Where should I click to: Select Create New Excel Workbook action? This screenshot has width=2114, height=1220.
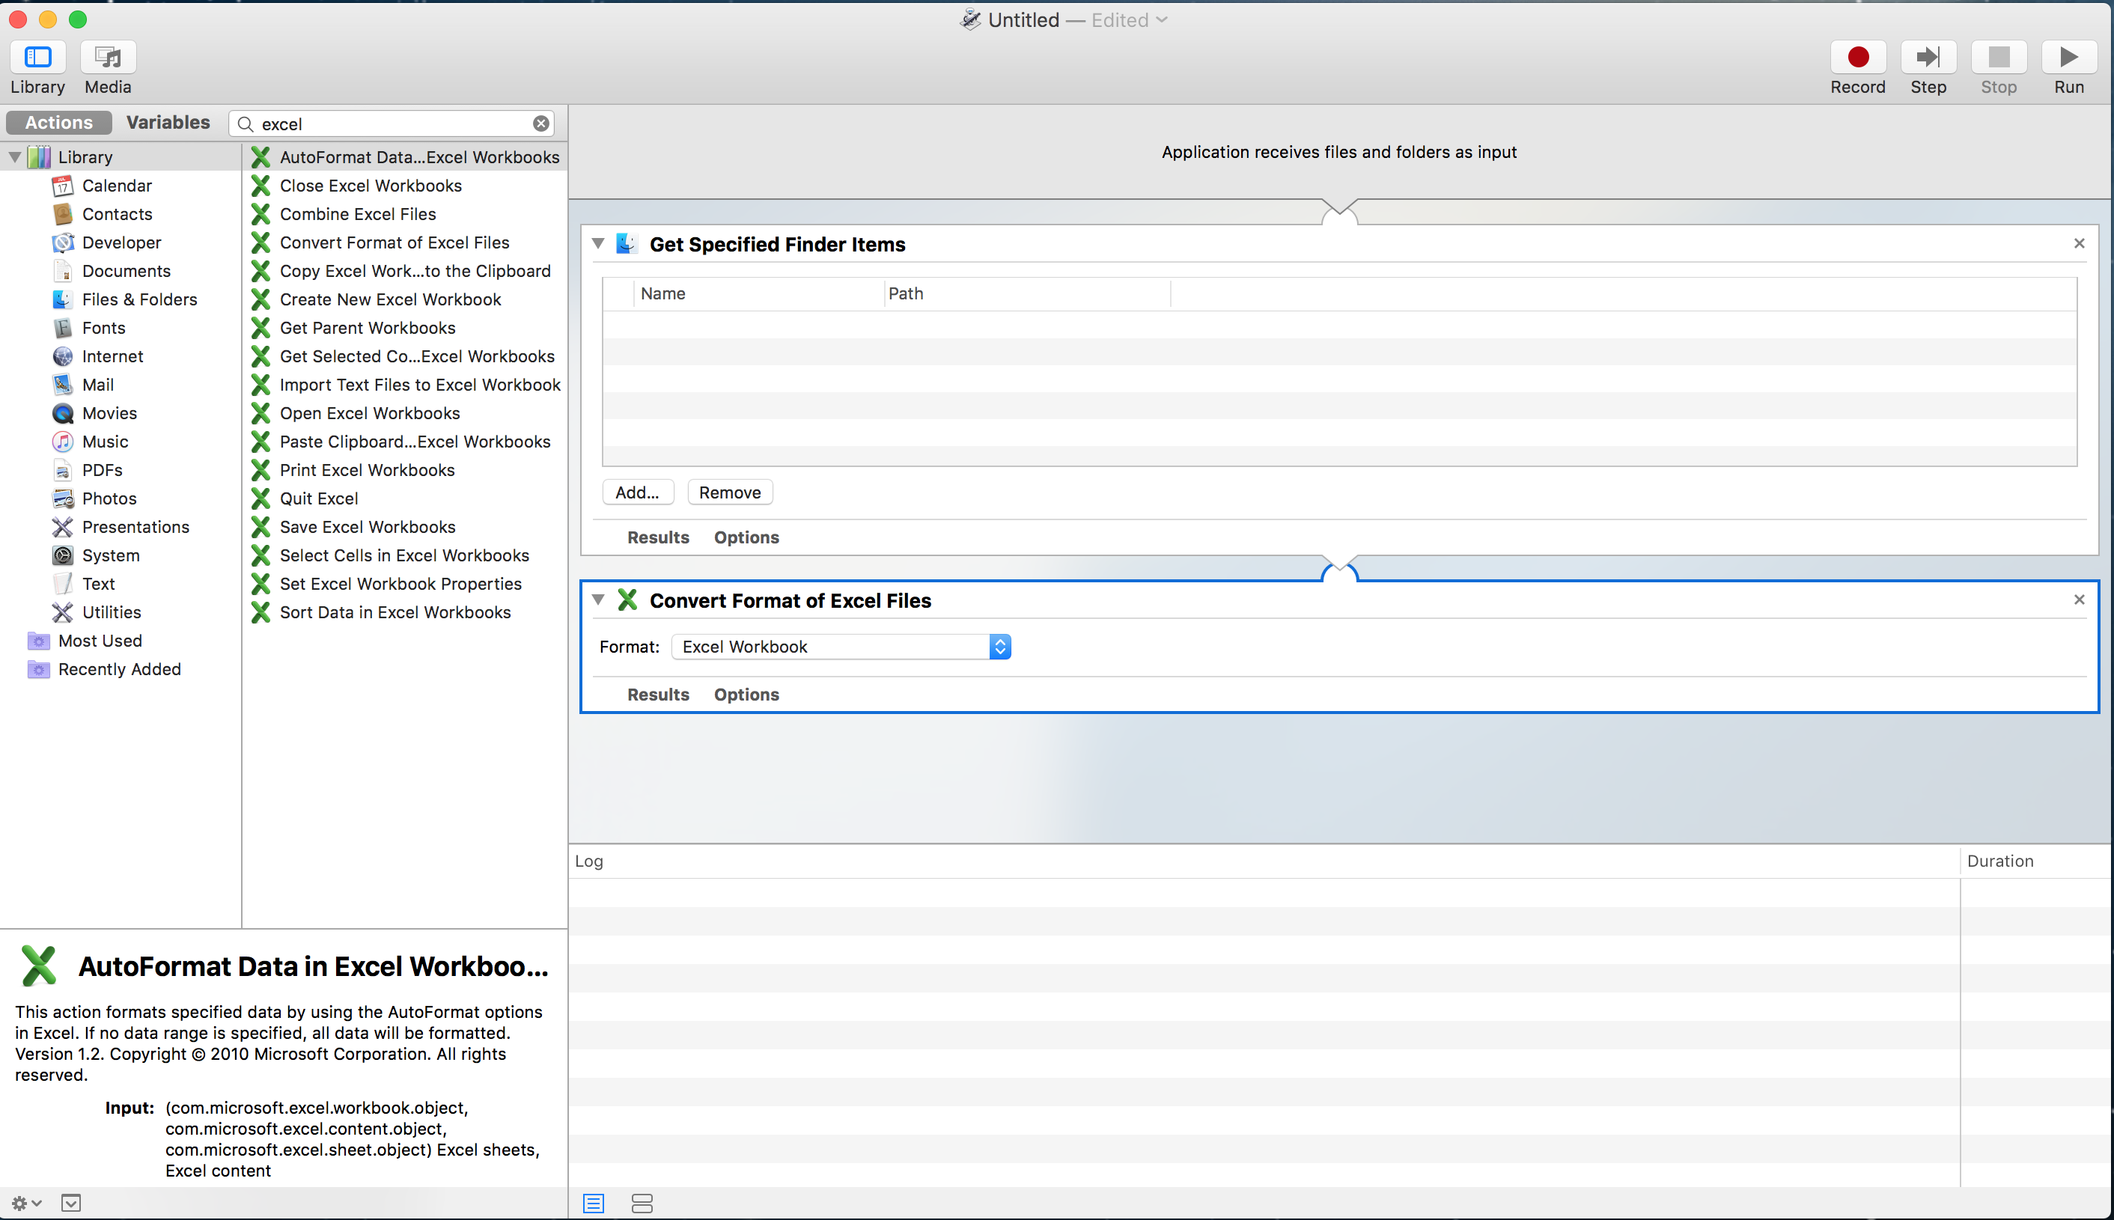pyautogui.click(x=406, y=299)
